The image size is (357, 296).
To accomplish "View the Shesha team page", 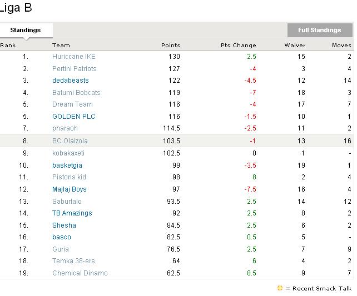I will (x=64, y=225).
